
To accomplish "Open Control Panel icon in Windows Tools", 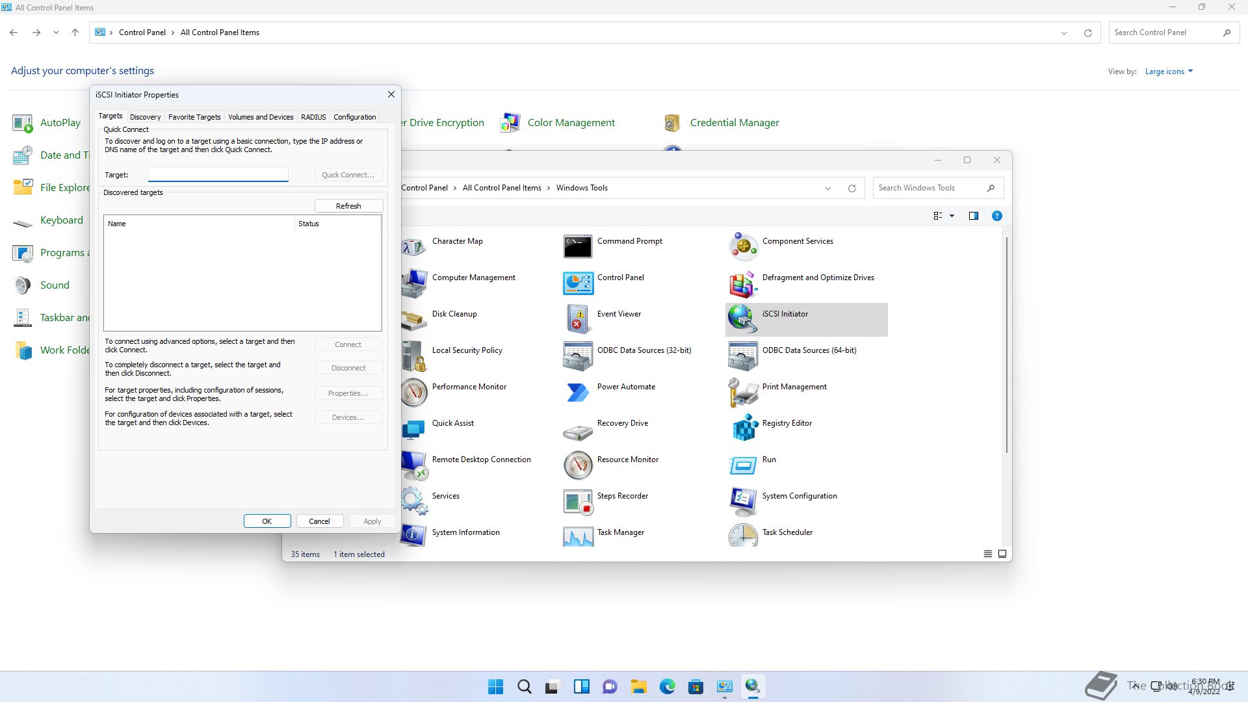I will (x=577, y=283).
